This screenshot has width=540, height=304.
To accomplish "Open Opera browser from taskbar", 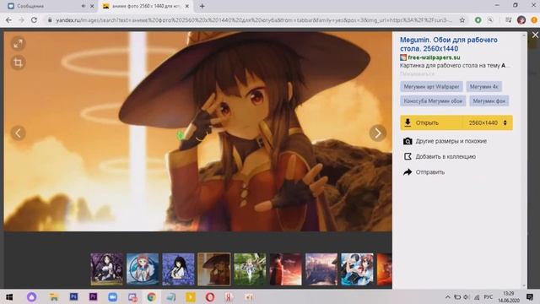I will [210, 296].
